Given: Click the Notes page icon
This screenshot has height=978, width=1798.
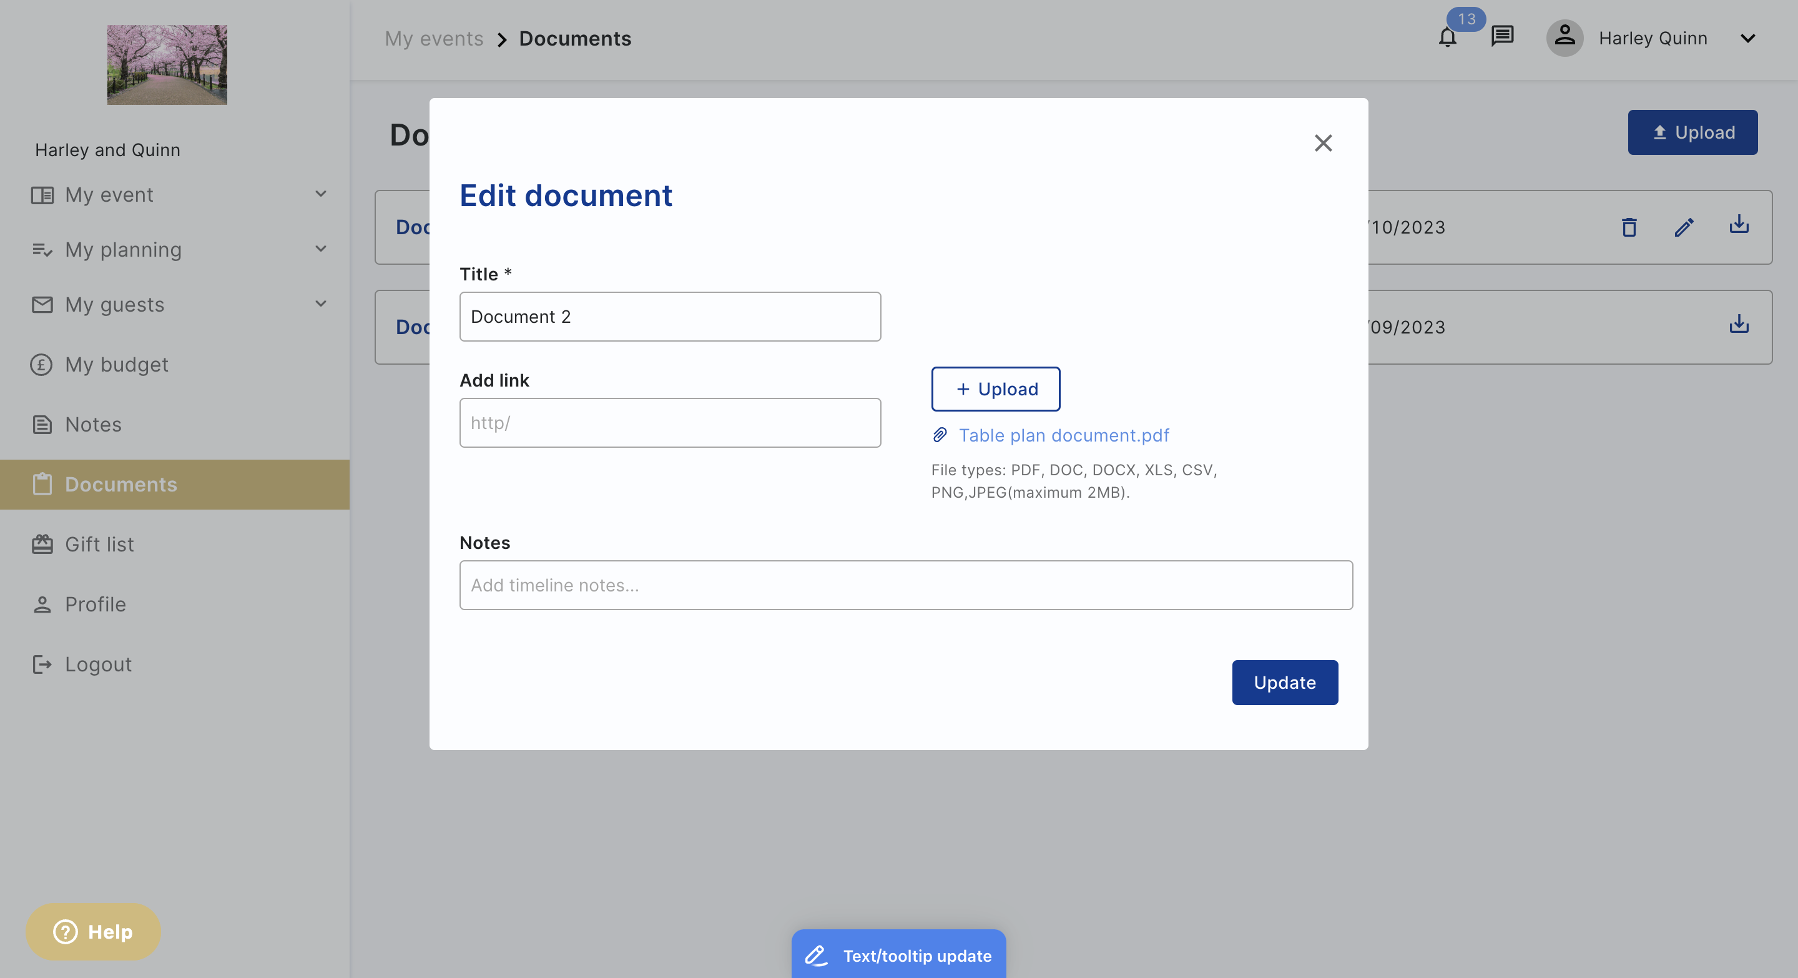Looking at the screenshot, I should click(42, 425).
